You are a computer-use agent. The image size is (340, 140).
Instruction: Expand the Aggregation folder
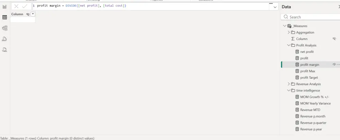[289, 33]
